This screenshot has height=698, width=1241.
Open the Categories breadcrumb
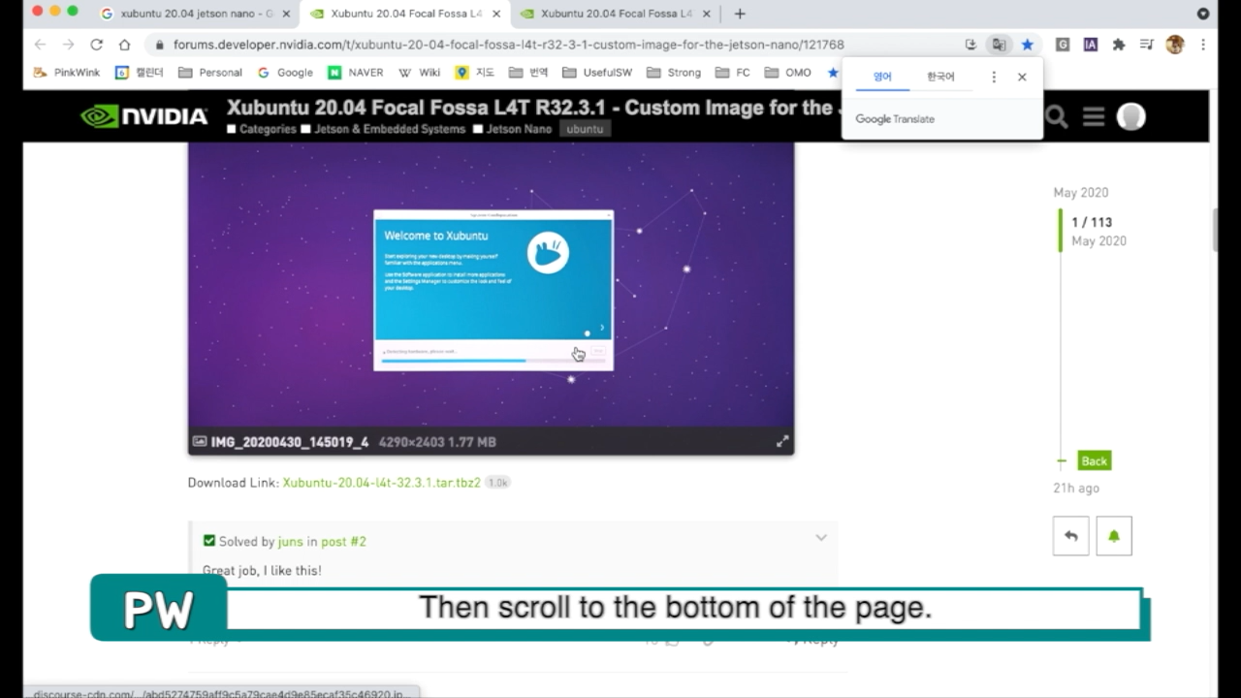(x=261, y=129)
